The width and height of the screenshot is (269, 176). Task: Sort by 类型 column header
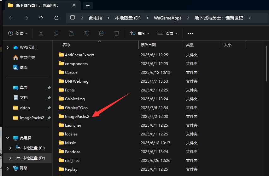[x=190, y=45]
